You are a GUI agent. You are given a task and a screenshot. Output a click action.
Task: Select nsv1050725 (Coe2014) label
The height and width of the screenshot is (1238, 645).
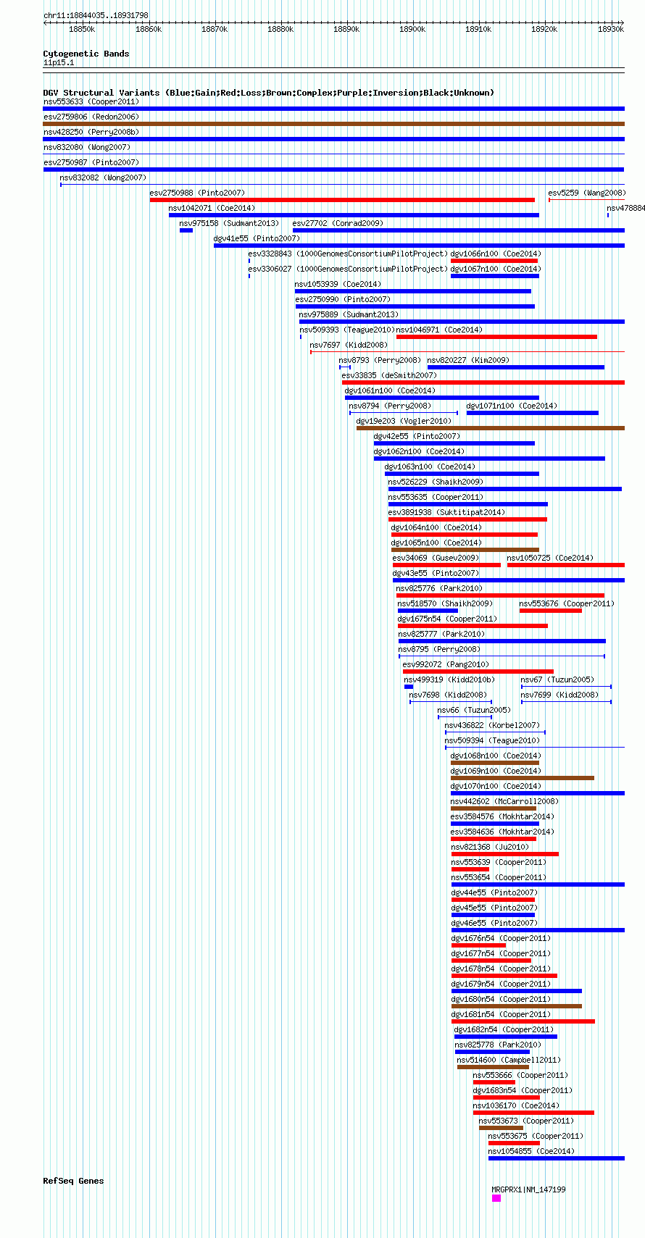coord(550,558)
